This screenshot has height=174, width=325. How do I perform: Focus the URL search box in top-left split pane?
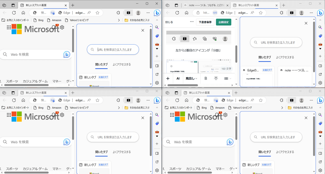(x=113, y=50)
